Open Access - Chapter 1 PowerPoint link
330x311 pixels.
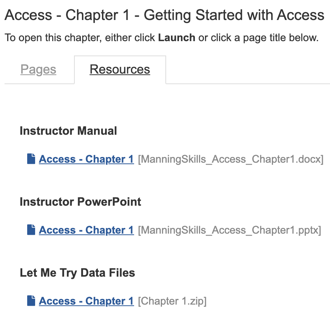tap(86, 230)
